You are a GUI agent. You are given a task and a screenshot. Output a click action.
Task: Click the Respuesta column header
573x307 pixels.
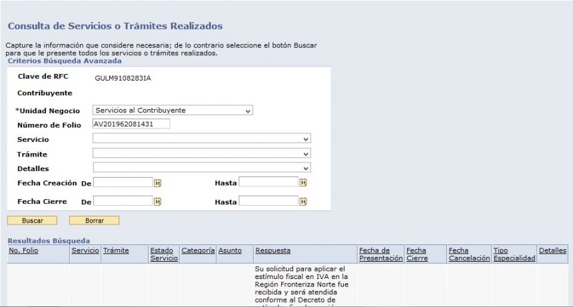[x=273, y=251]
